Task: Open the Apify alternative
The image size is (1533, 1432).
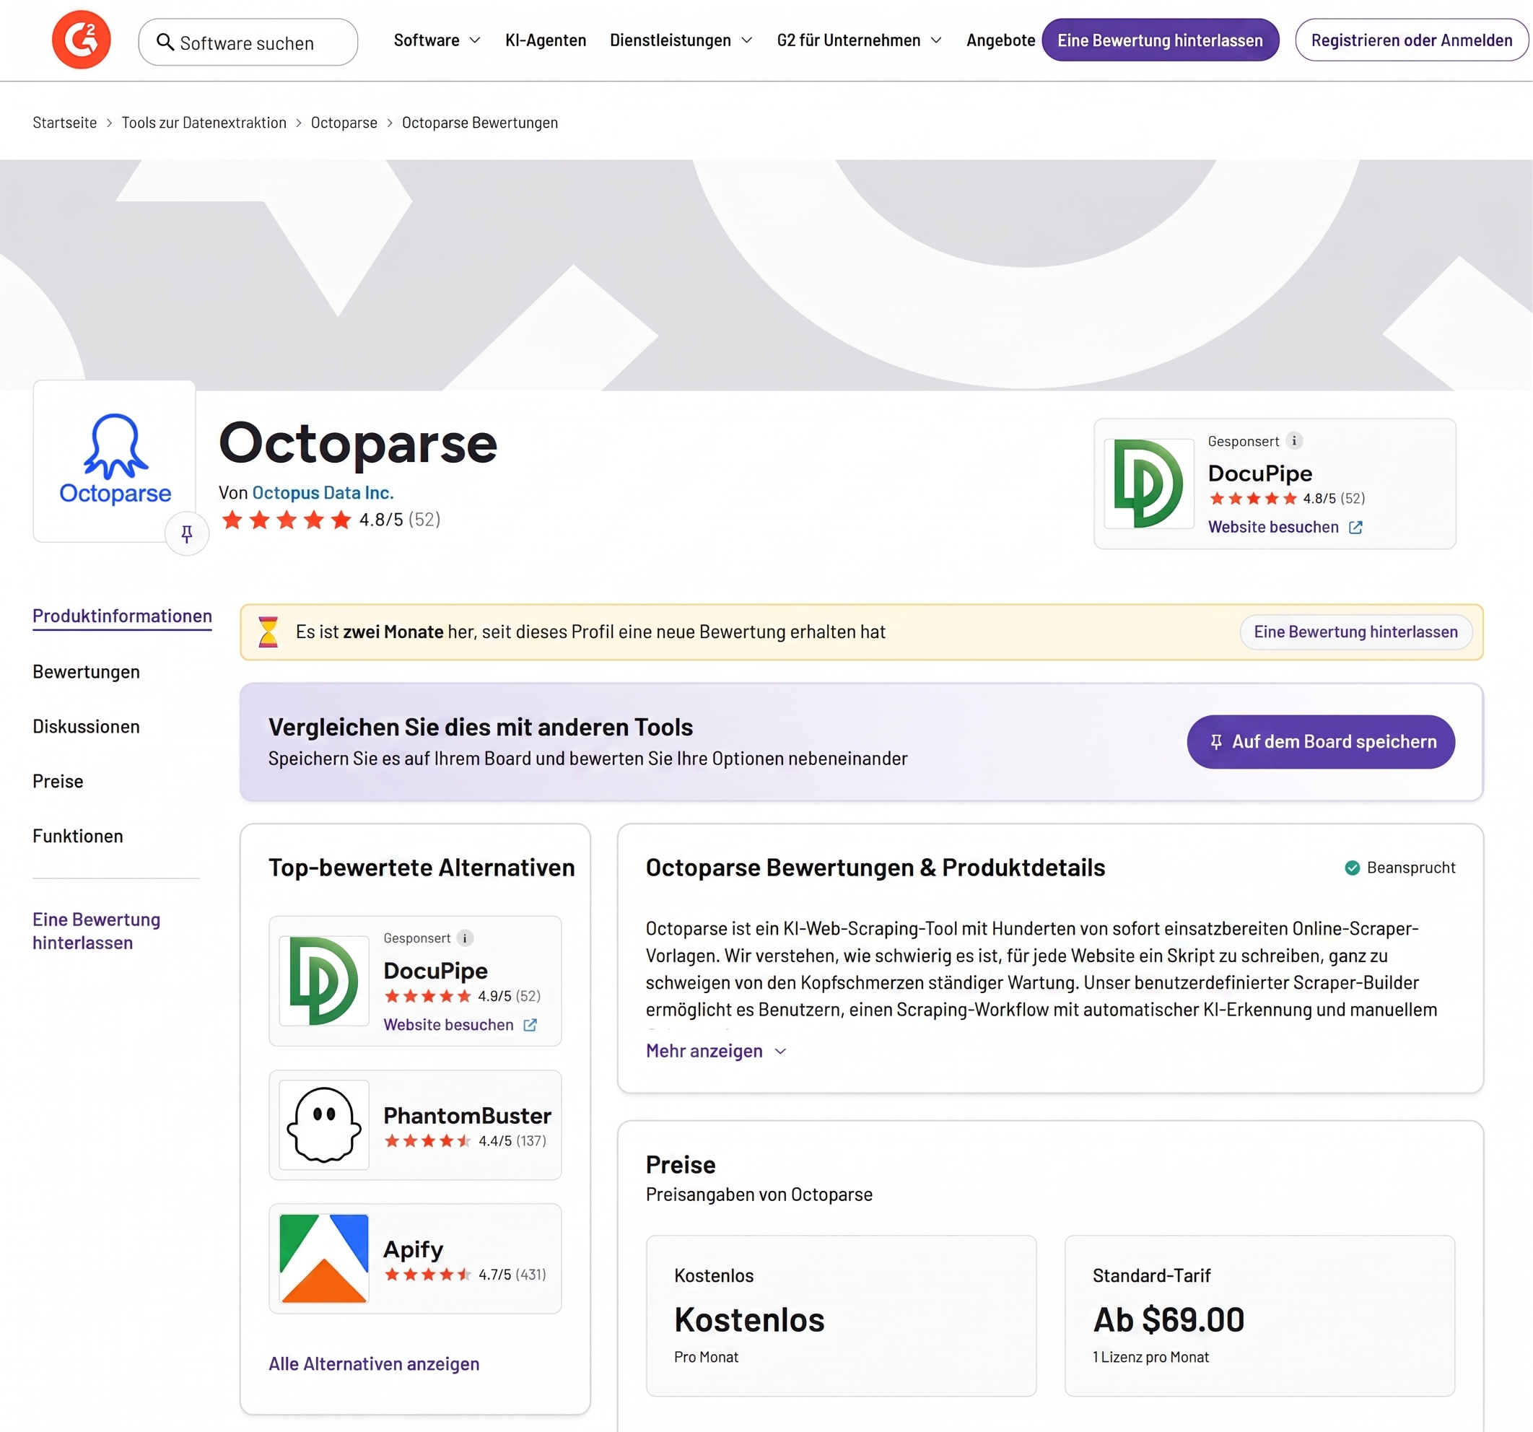Action: tap(414, 1249)
